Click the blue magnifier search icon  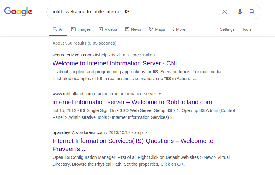(x=252, y=12)
